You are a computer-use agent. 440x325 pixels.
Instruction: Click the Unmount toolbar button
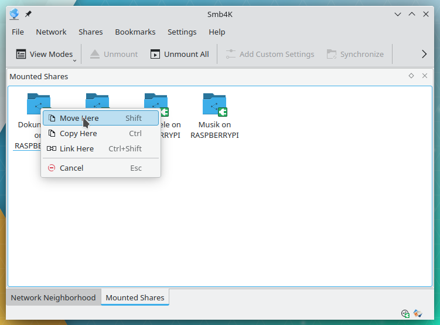click(114, 54)
